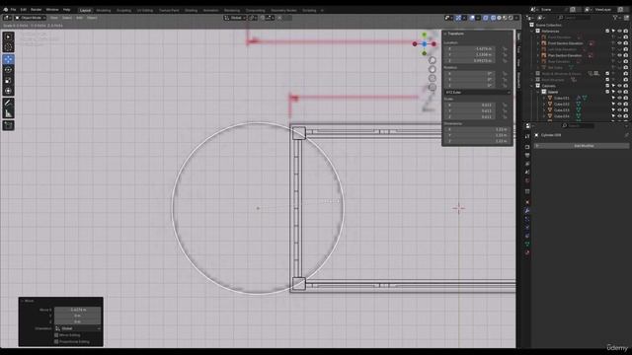632x355 pixels.
Task: Select the Select Box tool
Action: tap(8, 37)
